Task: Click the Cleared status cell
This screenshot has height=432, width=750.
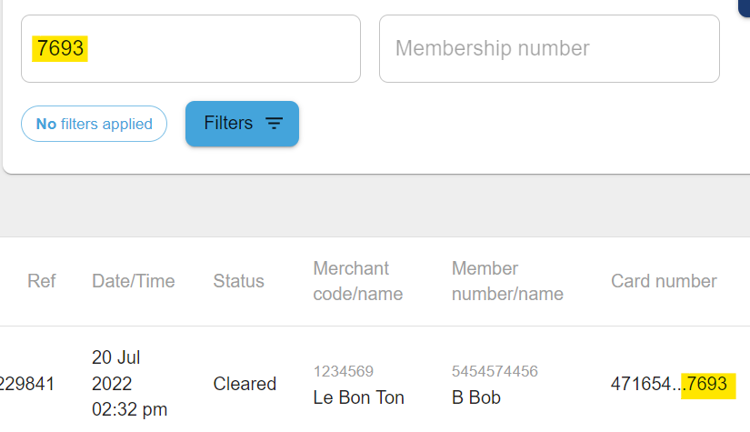Action: (245, 384)
